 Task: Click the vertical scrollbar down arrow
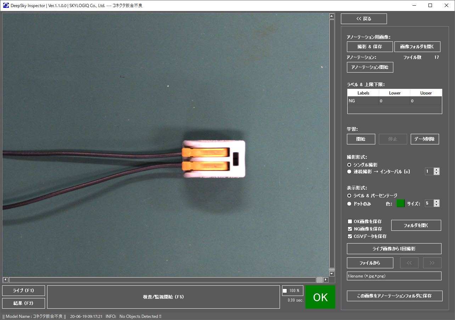(332, 274)
